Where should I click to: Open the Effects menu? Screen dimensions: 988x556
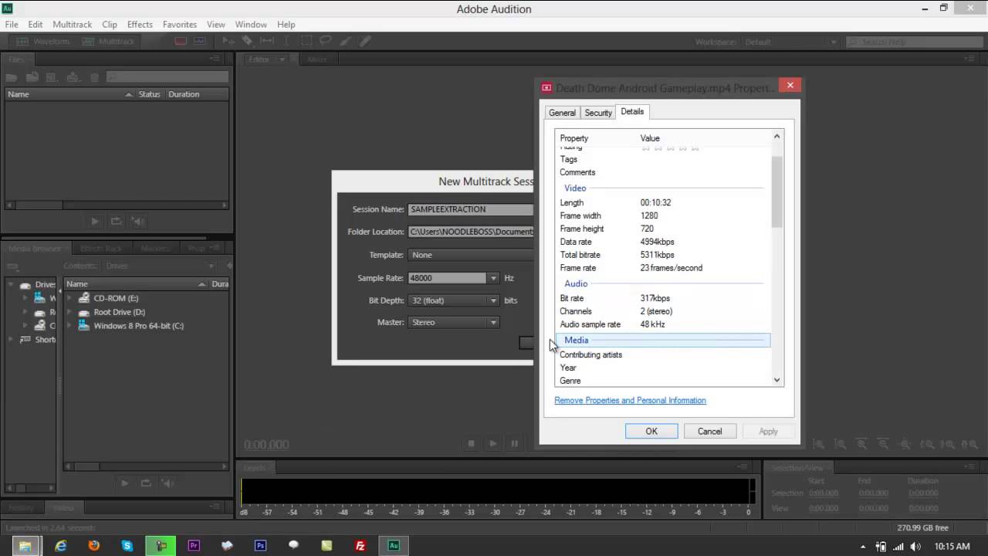140,25
